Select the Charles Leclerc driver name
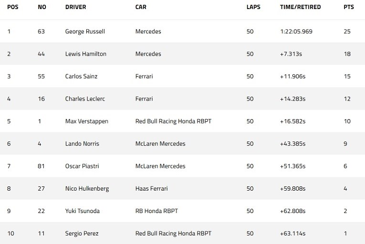This screenshot has width=365, height=244. (85, 99)
